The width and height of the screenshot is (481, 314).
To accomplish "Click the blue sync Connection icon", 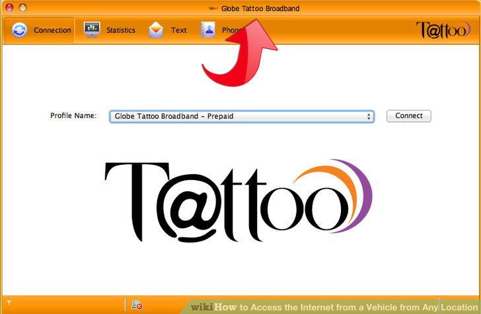I will click(19, 30).
